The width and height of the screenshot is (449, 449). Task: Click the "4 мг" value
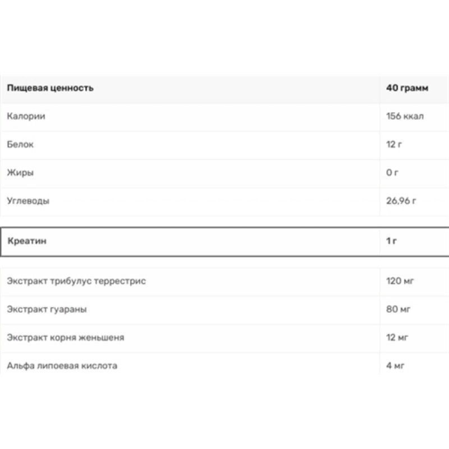[x=396, y=366]
